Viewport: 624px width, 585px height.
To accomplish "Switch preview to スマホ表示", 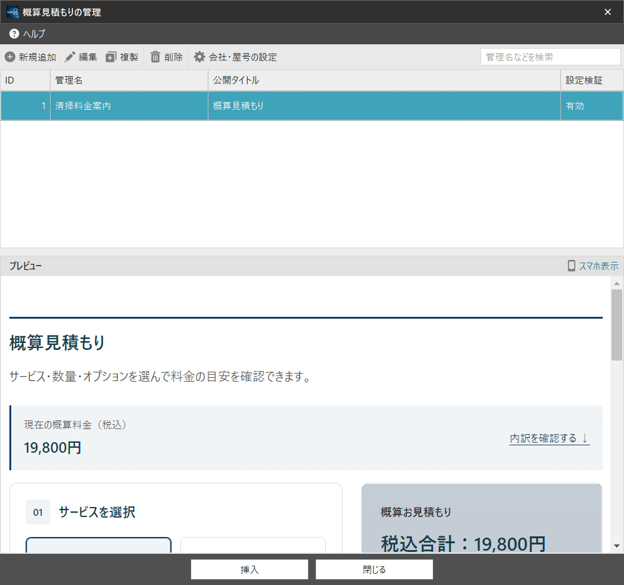I will (x=593, y=266).
